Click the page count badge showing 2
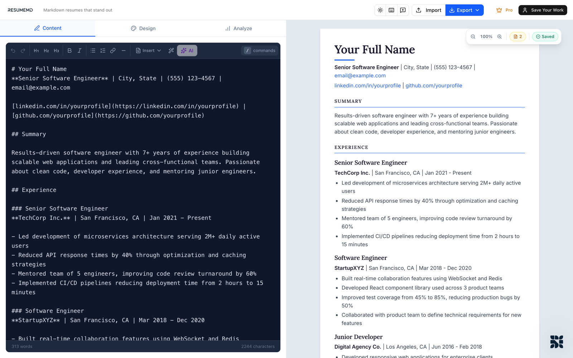The width and height of the screenshot is (573, 358). pos(518,37)
